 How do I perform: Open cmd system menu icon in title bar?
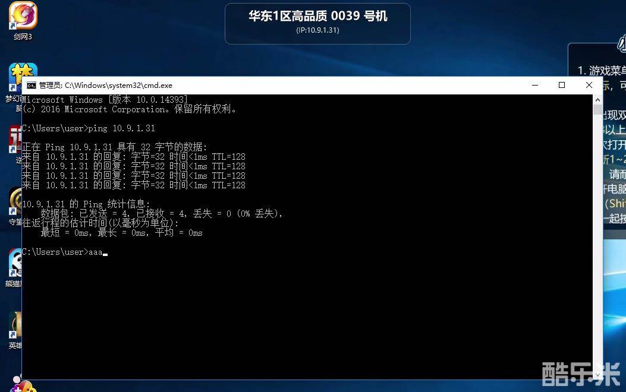pyautogui.click(x=32, y=86)
